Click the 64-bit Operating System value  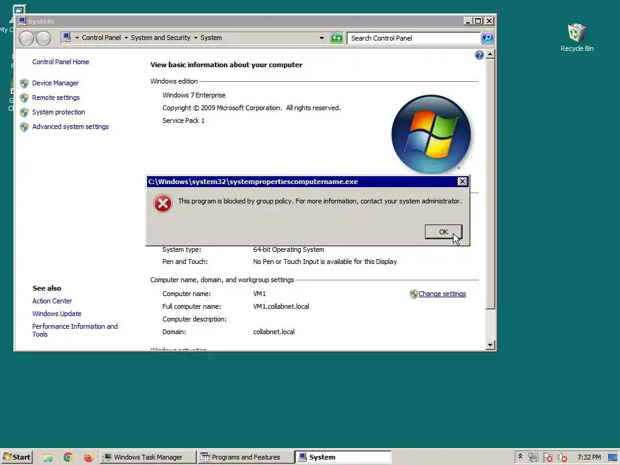(x=289, y=250)
